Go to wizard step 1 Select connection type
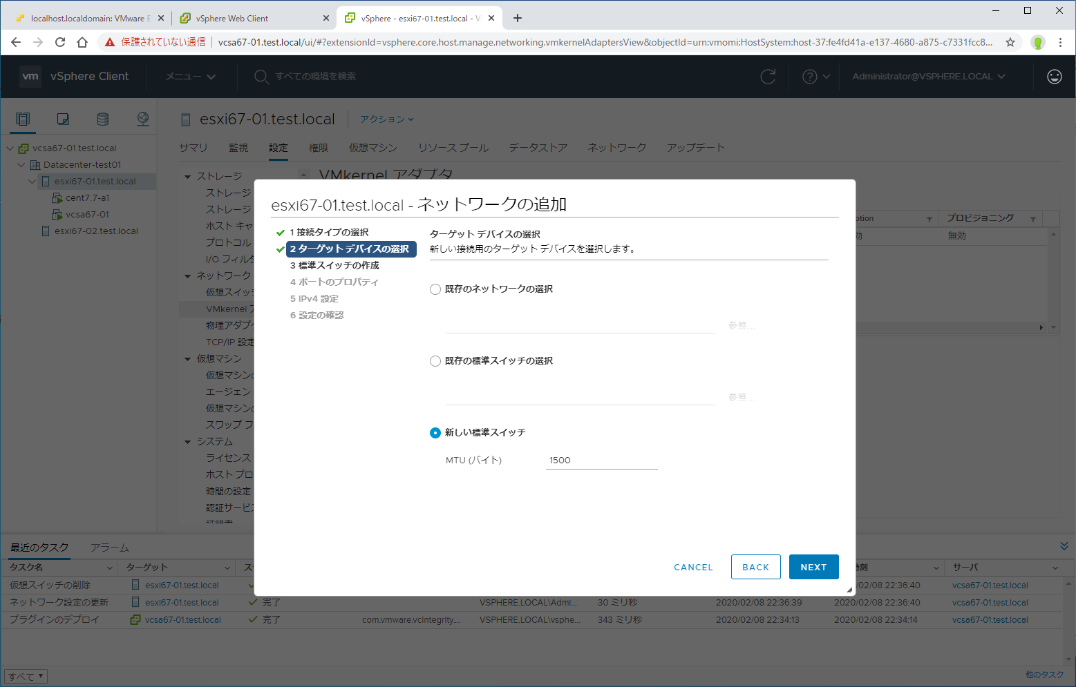This screenshot has width=1076, height=687. [x=329, y=233]
